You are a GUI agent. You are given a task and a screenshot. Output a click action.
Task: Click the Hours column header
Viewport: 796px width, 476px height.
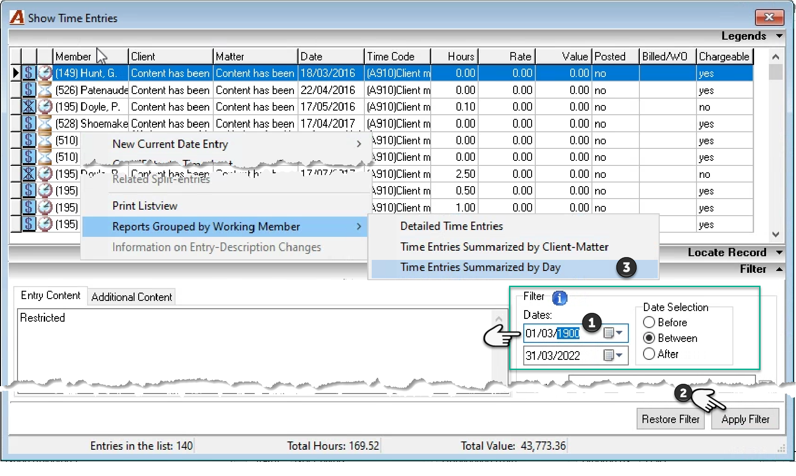point(455,57)
